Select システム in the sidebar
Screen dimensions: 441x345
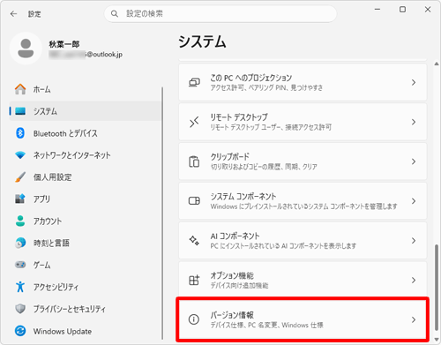pyautogui.click(x=86, y=111)
